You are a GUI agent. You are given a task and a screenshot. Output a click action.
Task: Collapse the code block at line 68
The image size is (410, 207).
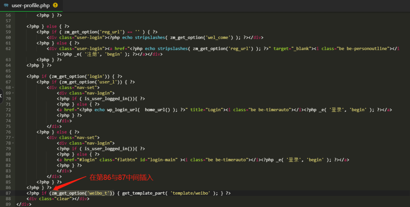[13, 87]
